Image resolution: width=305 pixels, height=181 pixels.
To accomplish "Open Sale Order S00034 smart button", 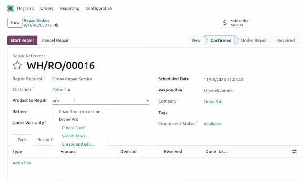I will tap(236, 23).
